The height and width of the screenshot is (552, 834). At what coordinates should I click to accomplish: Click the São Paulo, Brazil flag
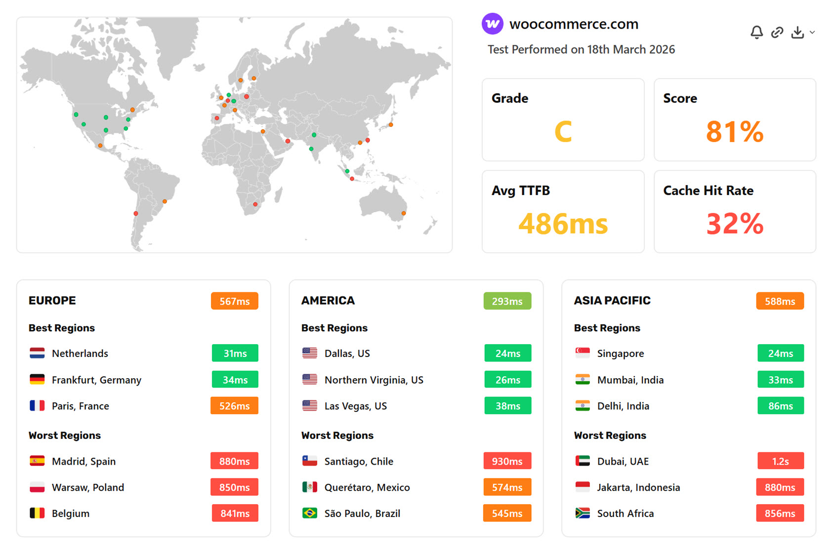310,513
